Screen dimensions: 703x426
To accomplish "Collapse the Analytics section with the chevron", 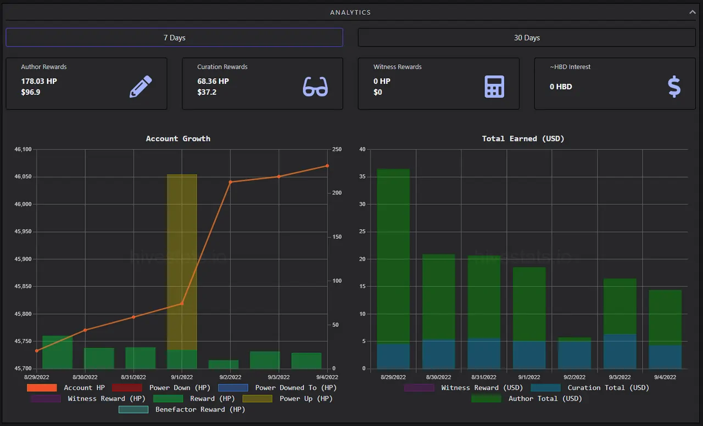I will tap(693, 12).
